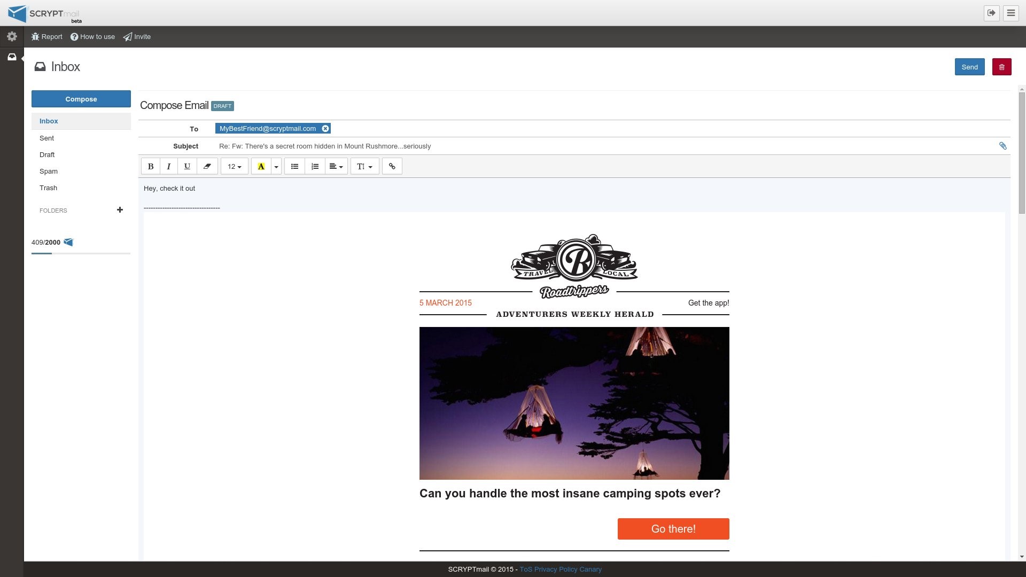
Task: Open the settings gear icon
Action: click(12, 36)
